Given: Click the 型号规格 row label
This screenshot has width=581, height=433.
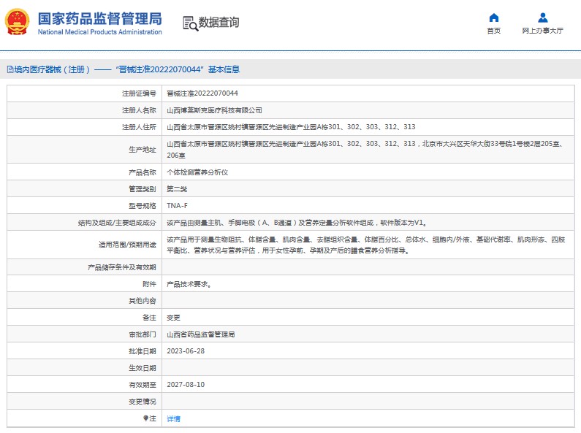Looking at the screenshot, I should point(143,206).
